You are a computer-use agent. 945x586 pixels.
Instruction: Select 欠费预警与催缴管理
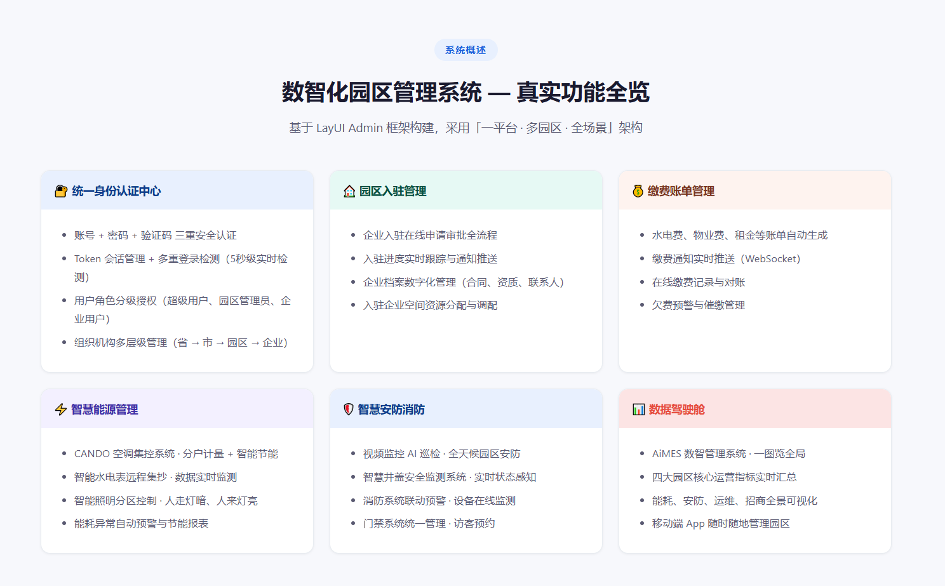click(x=699, y=305)
